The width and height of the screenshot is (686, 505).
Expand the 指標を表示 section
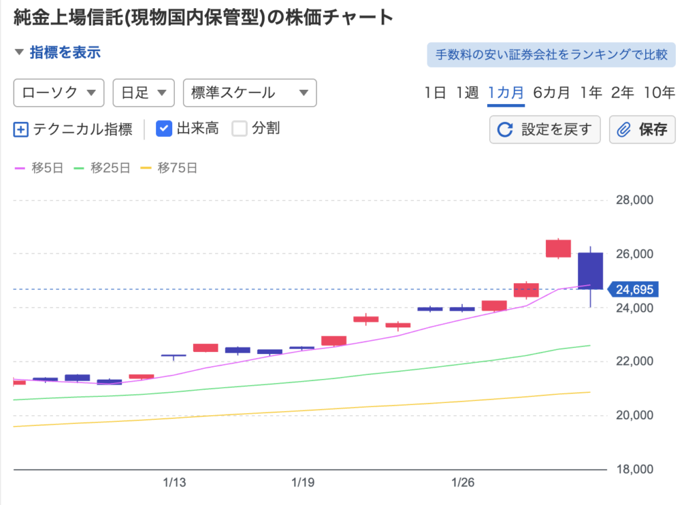(x=57, y=52)
